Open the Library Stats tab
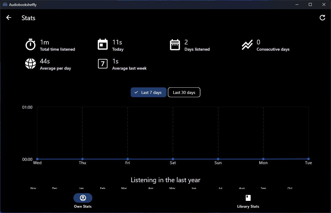This screenshot has width=331, height=213. tap(248, 201)
